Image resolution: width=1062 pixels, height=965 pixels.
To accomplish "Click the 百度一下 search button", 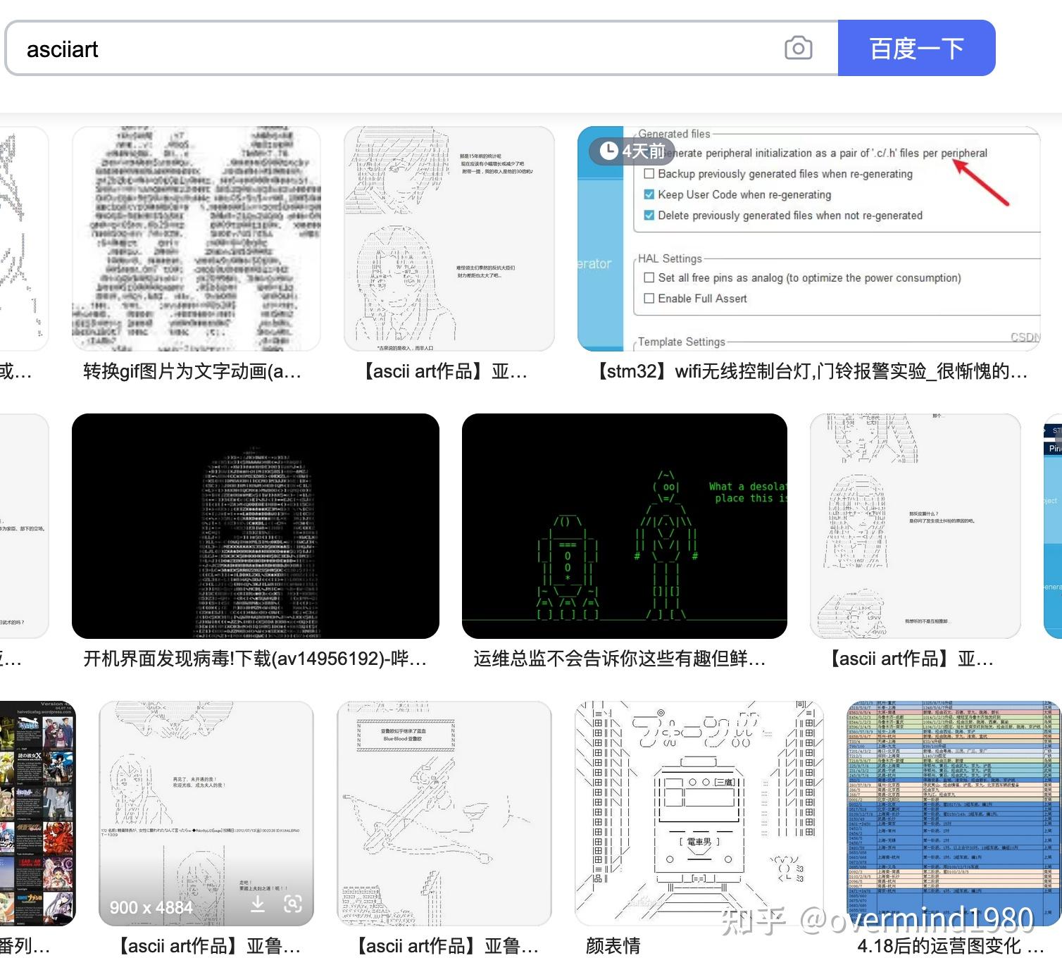I will [916, 48].
